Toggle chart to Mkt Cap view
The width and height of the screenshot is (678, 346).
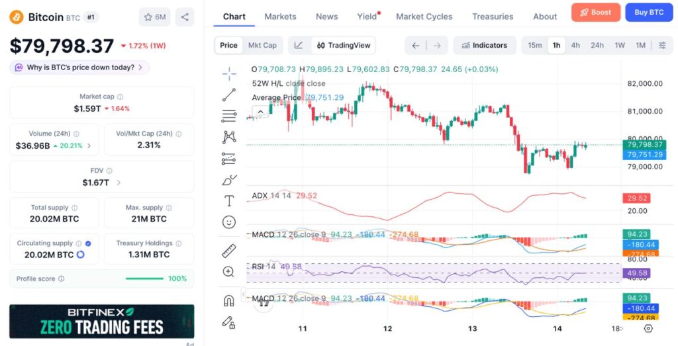262,46
